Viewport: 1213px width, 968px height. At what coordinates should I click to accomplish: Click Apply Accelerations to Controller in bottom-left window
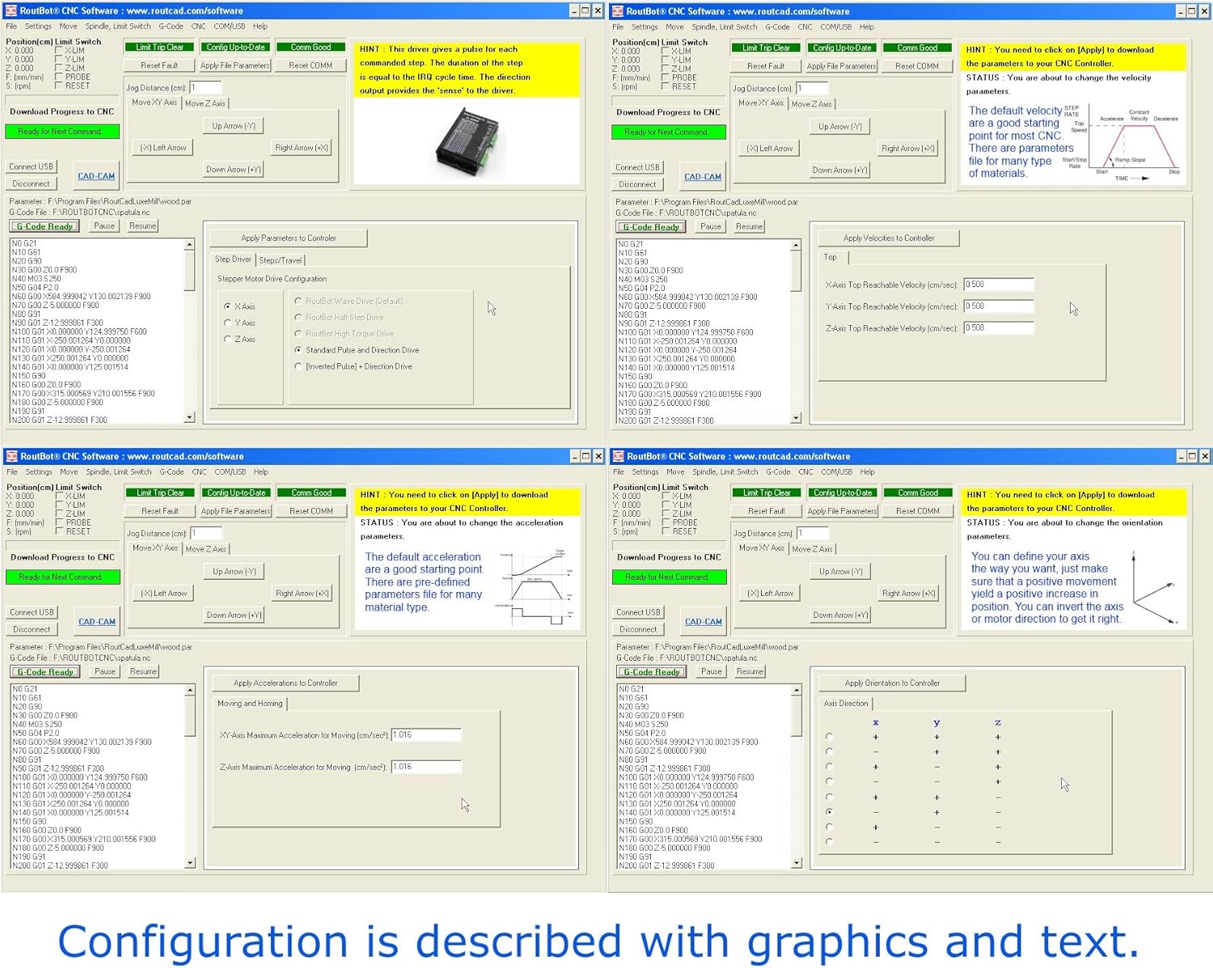pos(285,683)
